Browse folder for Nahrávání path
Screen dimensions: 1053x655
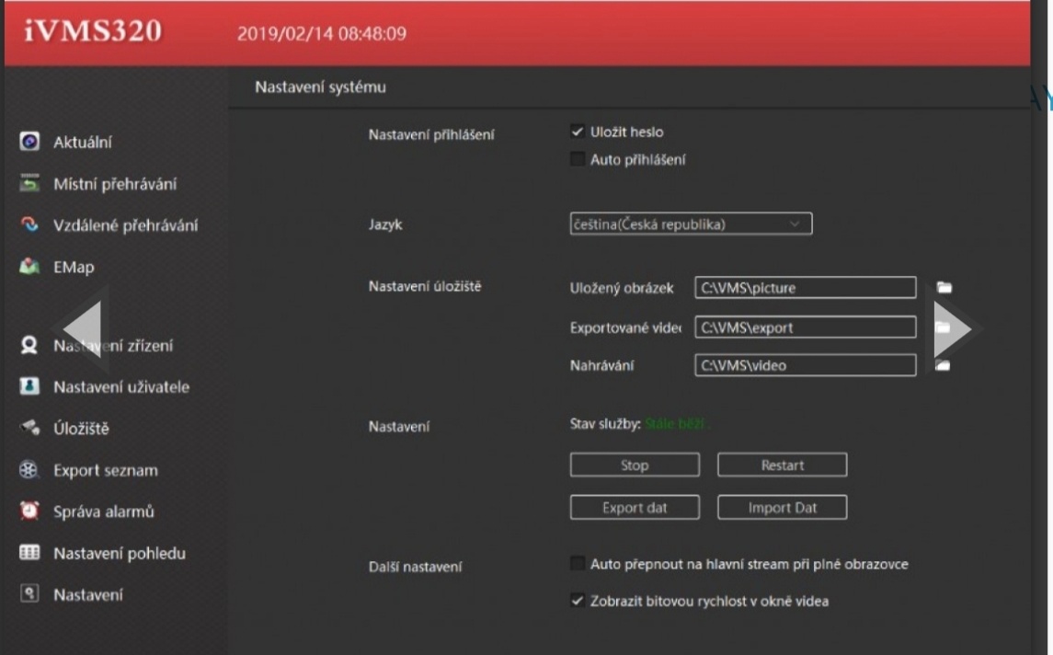(944, 365)
